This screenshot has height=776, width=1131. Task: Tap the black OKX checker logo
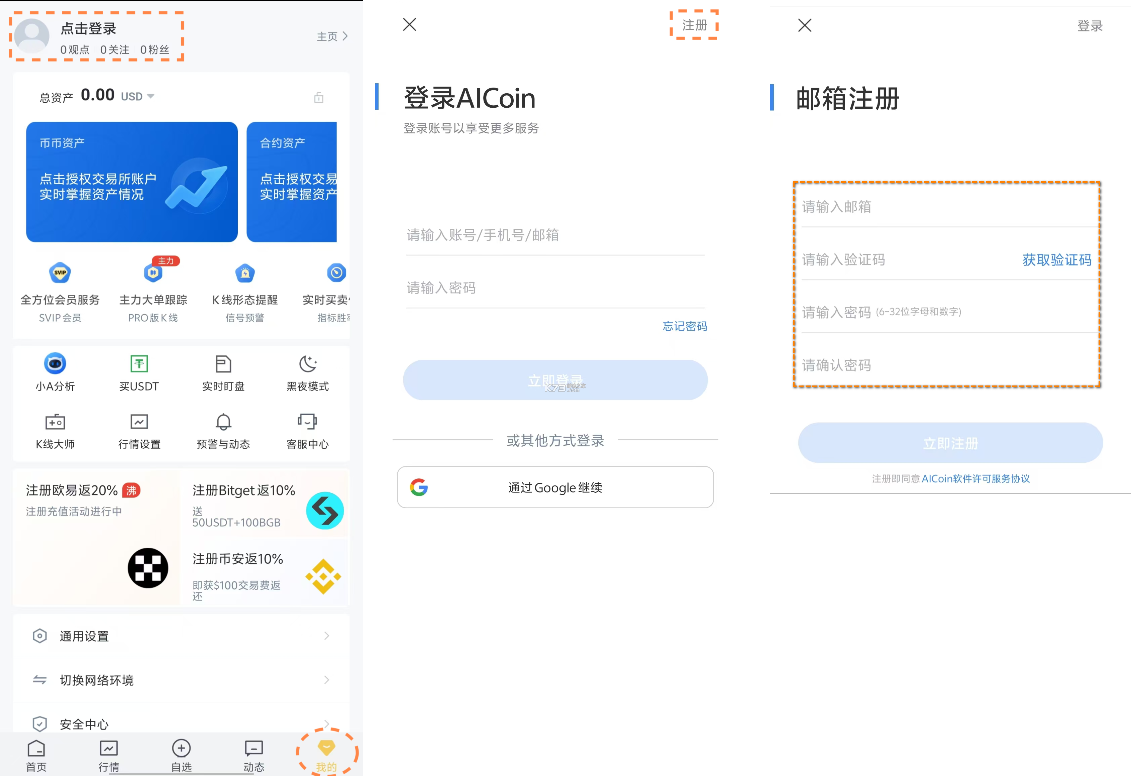click(148, 568)
